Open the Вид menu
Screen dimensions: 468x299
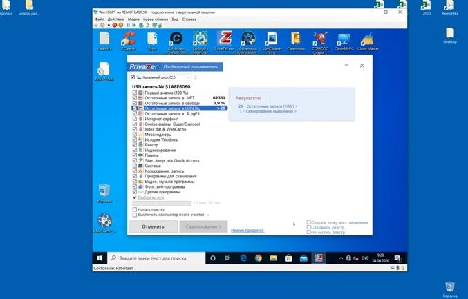click(x=175, y=19)
